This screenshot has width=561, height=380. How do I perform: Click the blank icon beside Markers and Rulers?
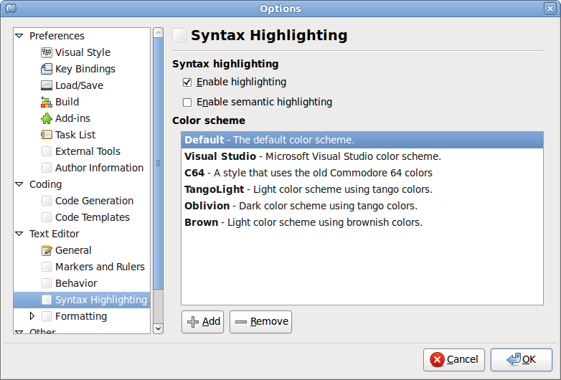47,267
